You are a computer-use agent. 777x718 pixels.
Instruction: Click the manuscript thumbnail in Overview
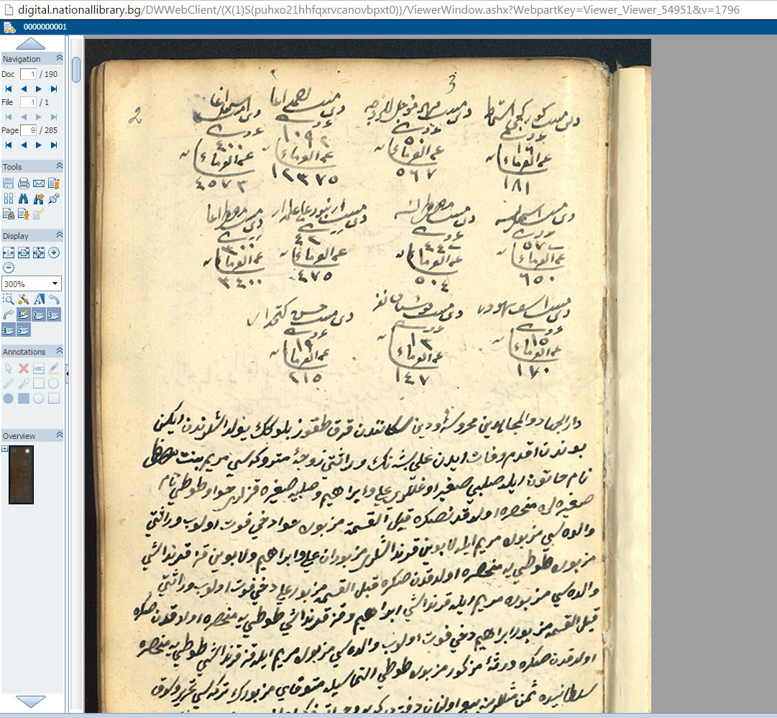[21, 474]
